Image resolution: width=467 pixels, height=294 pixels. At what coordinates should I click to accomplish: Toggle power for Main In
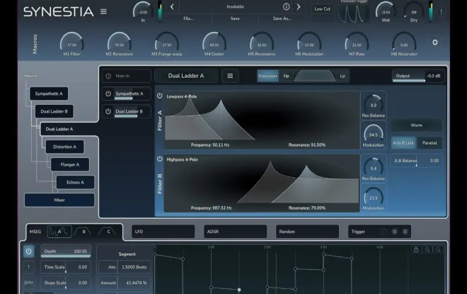[108, 76]
